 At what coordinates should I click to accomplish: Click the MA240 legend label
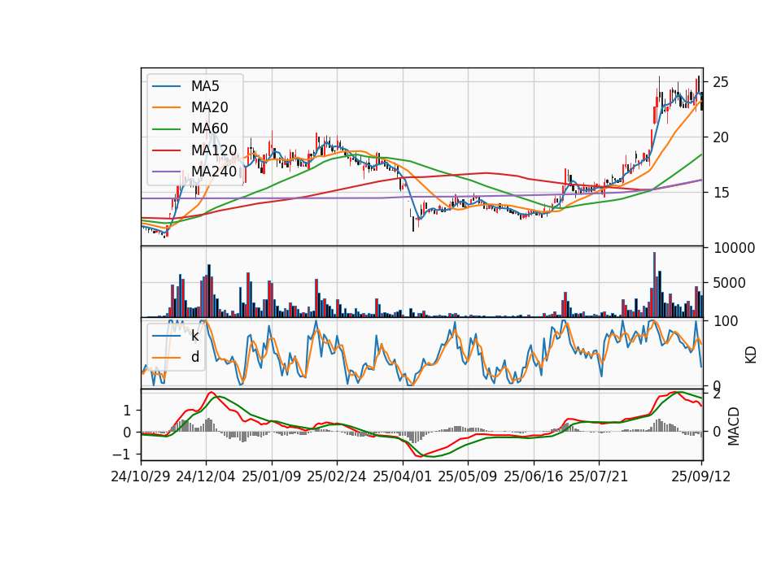[x=214, y=172]
